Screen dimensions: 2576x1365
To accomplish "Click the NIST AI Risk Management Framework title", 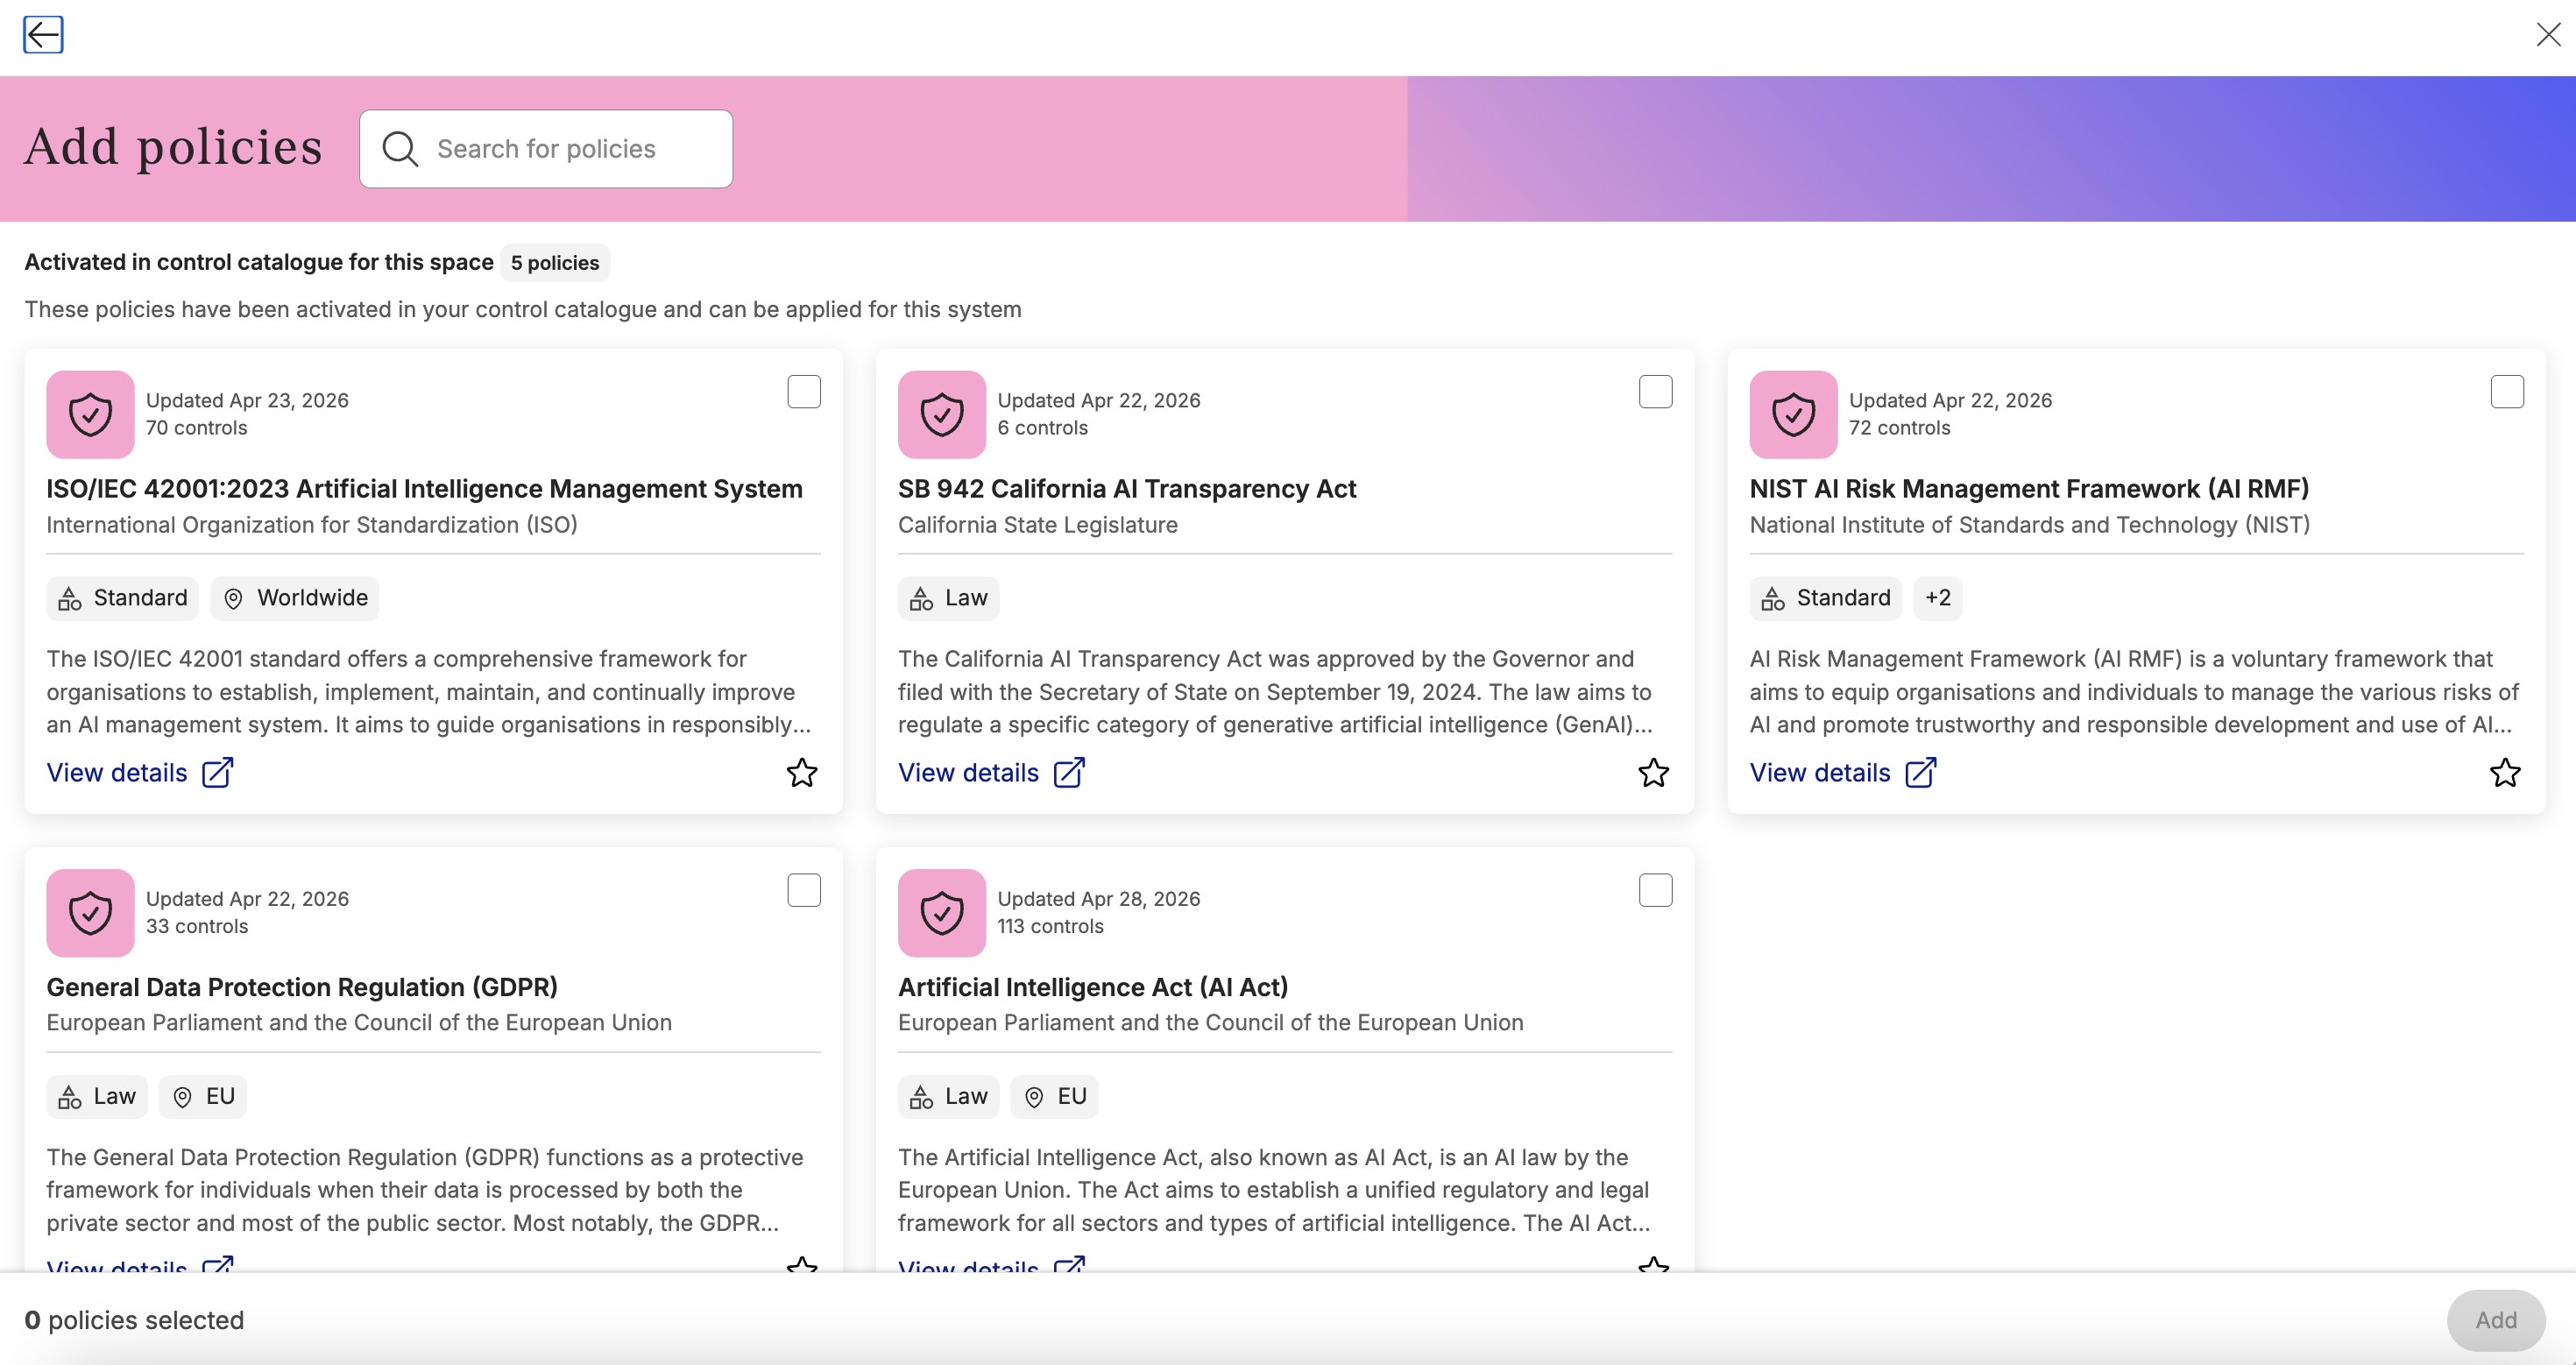I will point(2029,489).
